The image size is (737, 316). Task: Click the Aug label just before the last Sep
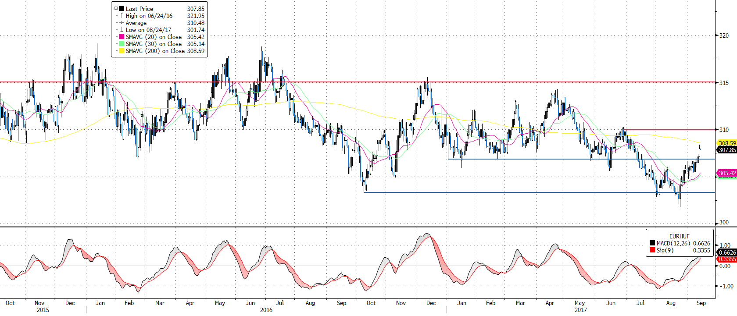click(671, 303)
